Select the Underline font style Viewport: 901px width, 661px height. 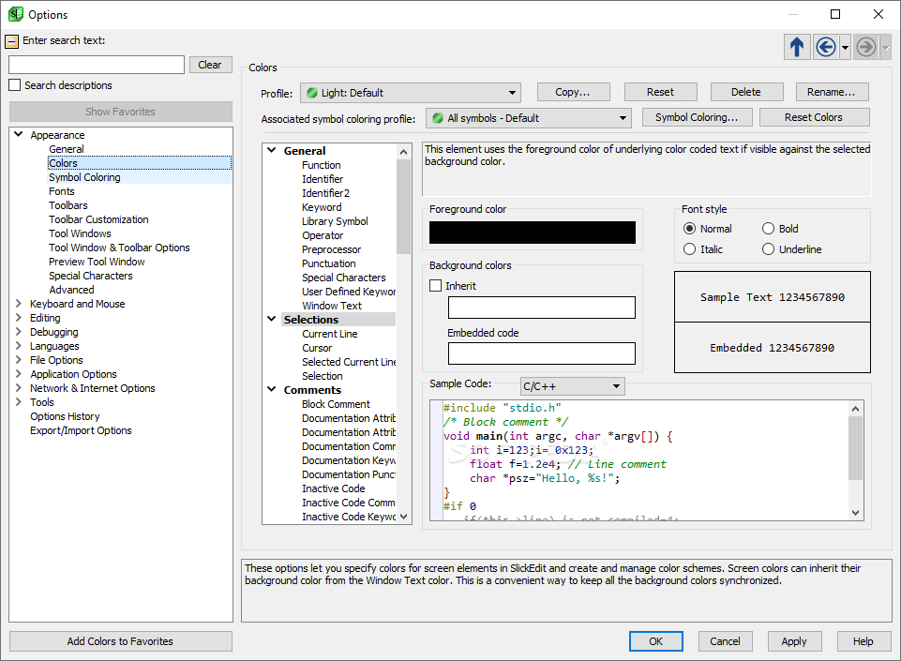[768, 249]
